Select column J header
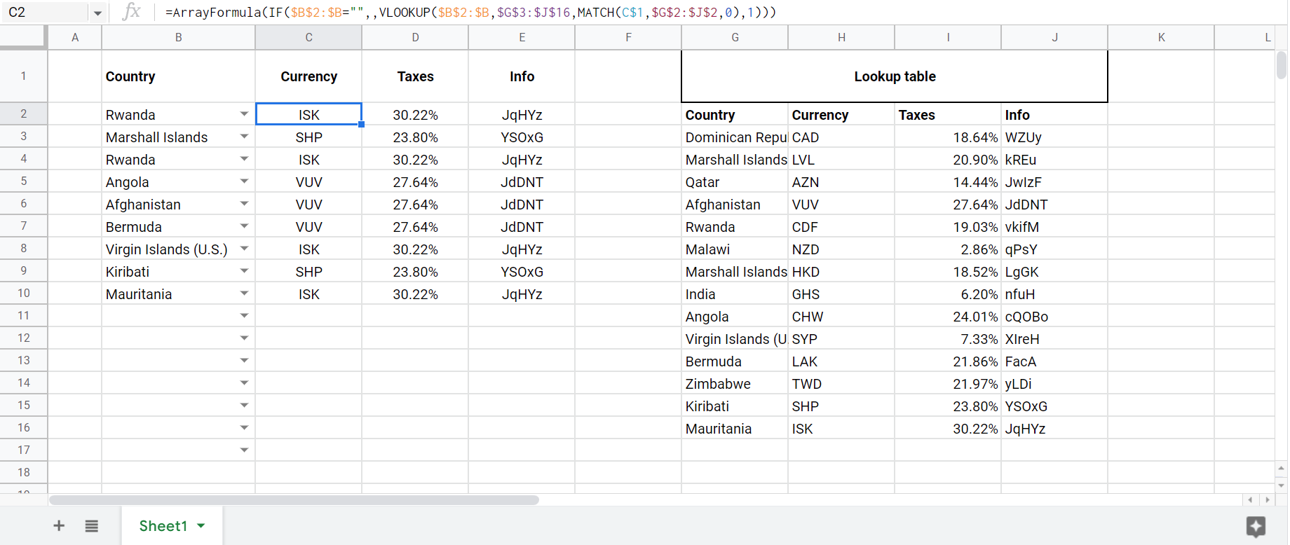Viewport: 1290px width, 545px height. coord(1054,37)
